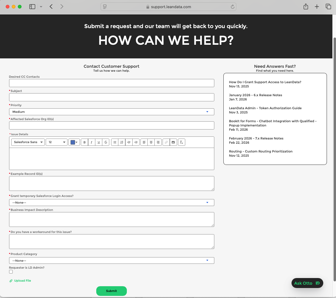Insert an image into Issue Details
The height and width of the screenshot is (298, 336).
tap(173, 142)
